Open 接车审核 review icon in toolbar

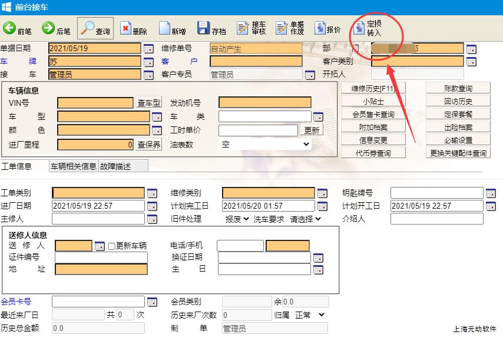(243, 28)
